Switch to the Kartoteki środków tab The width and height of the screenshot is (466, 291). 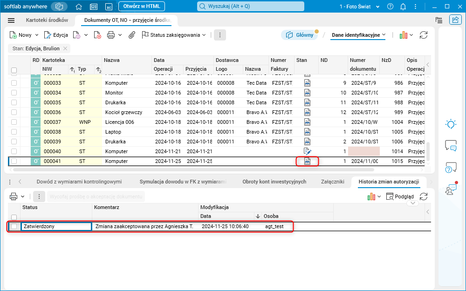click(47, 20)
